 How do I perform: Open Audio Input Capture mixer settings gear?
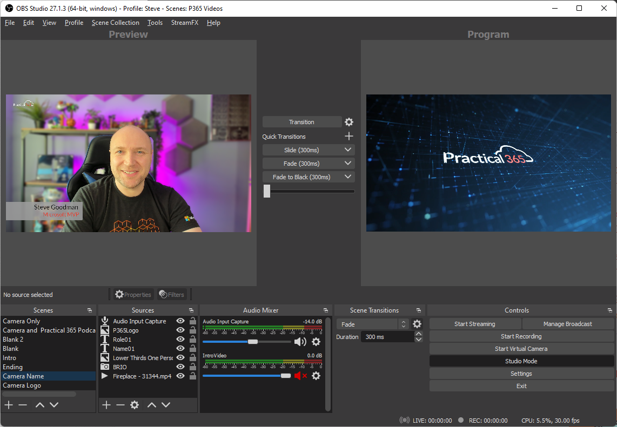pos(316,342)
